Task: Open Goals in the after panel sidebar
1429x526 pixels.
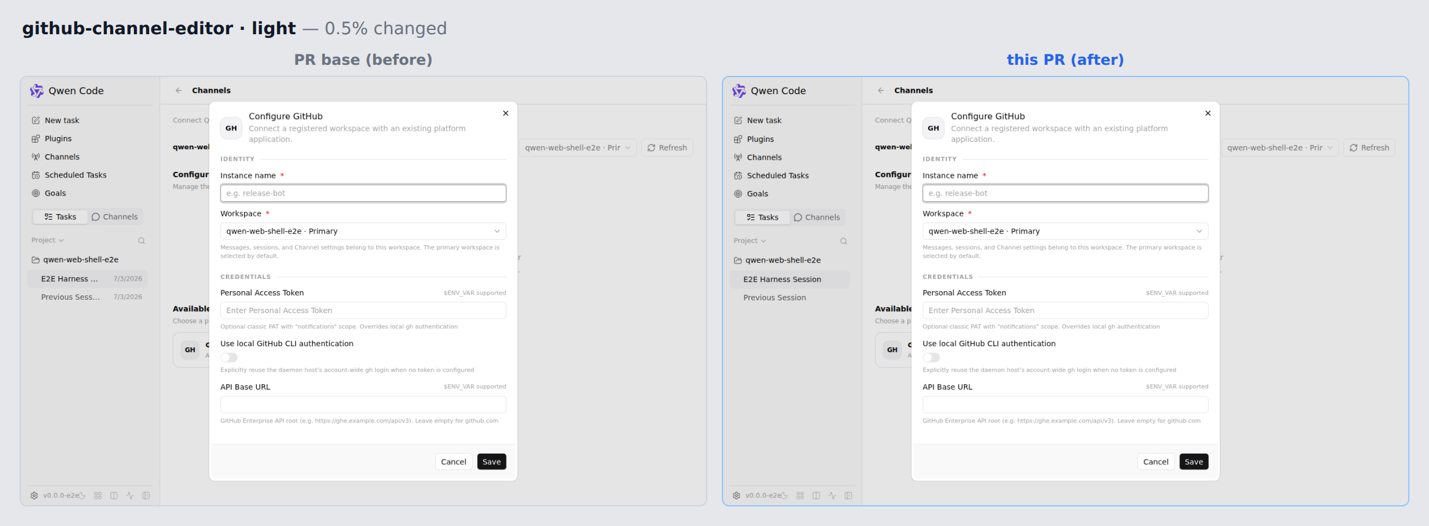Action: coord(792,194)
